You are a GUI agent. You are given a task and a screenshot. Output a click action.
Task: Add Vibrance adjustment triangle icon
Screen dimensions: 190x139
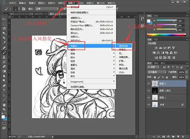[x=174, y=48]
